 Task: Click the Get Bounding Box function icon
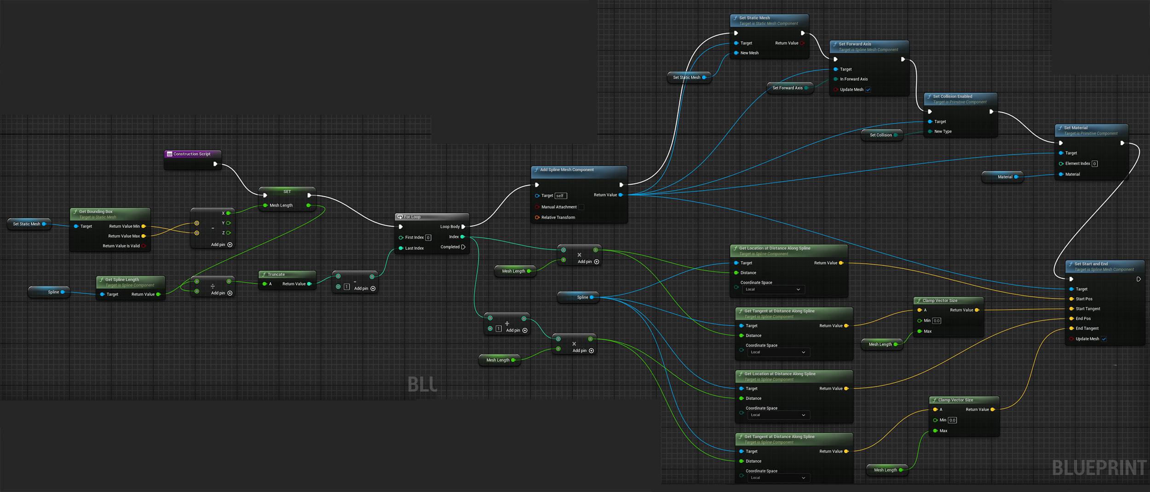pos(75,212)
